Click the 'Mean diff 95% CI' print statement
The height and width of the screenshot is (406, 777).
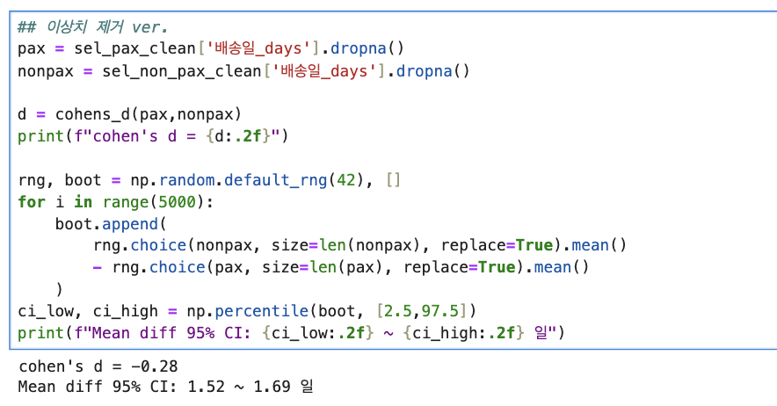tap(291, 333)
